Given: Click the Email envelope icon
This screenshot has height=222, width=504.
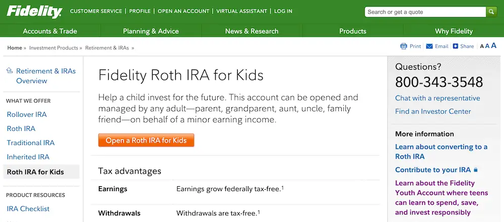Looking at the screenshot, I should point(429,46).
